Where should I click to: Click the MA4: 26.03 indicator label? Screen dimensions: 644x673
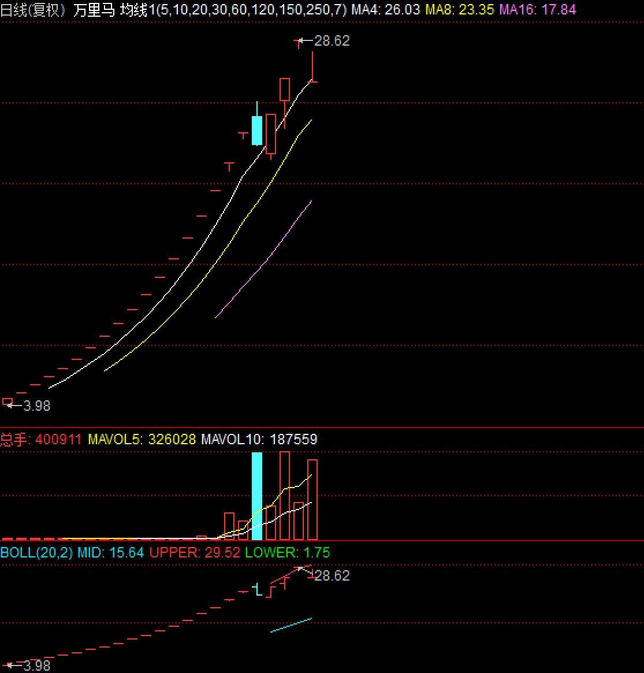pos(385,9)
